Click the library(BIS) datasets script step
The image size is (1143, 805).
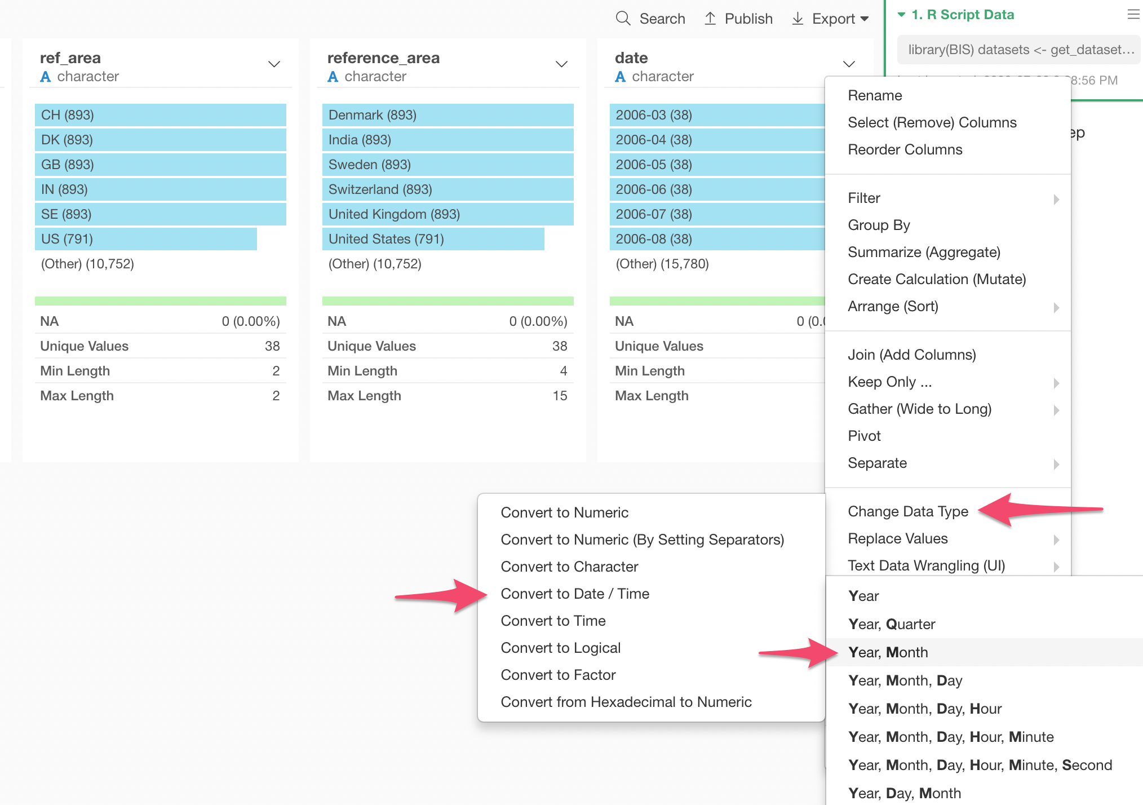[x=1020, y=50]
